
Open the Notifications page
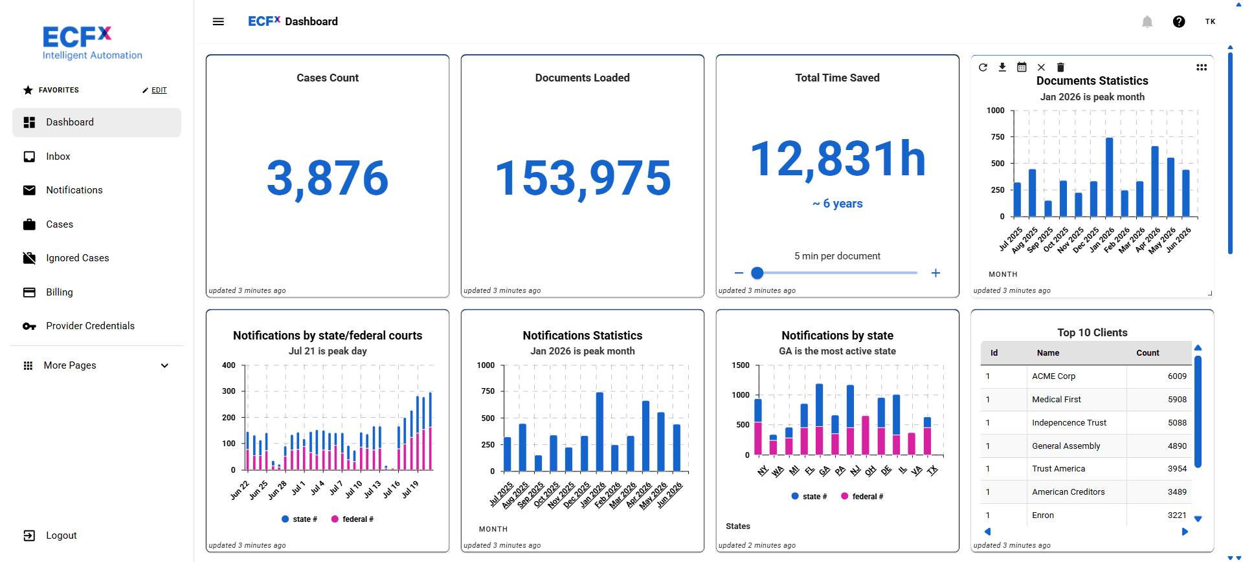click(x=96, y=190)
